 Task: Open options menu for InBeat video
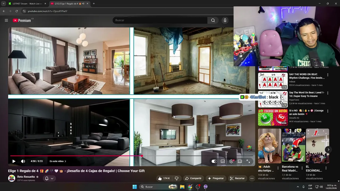(x=328, y=75)
